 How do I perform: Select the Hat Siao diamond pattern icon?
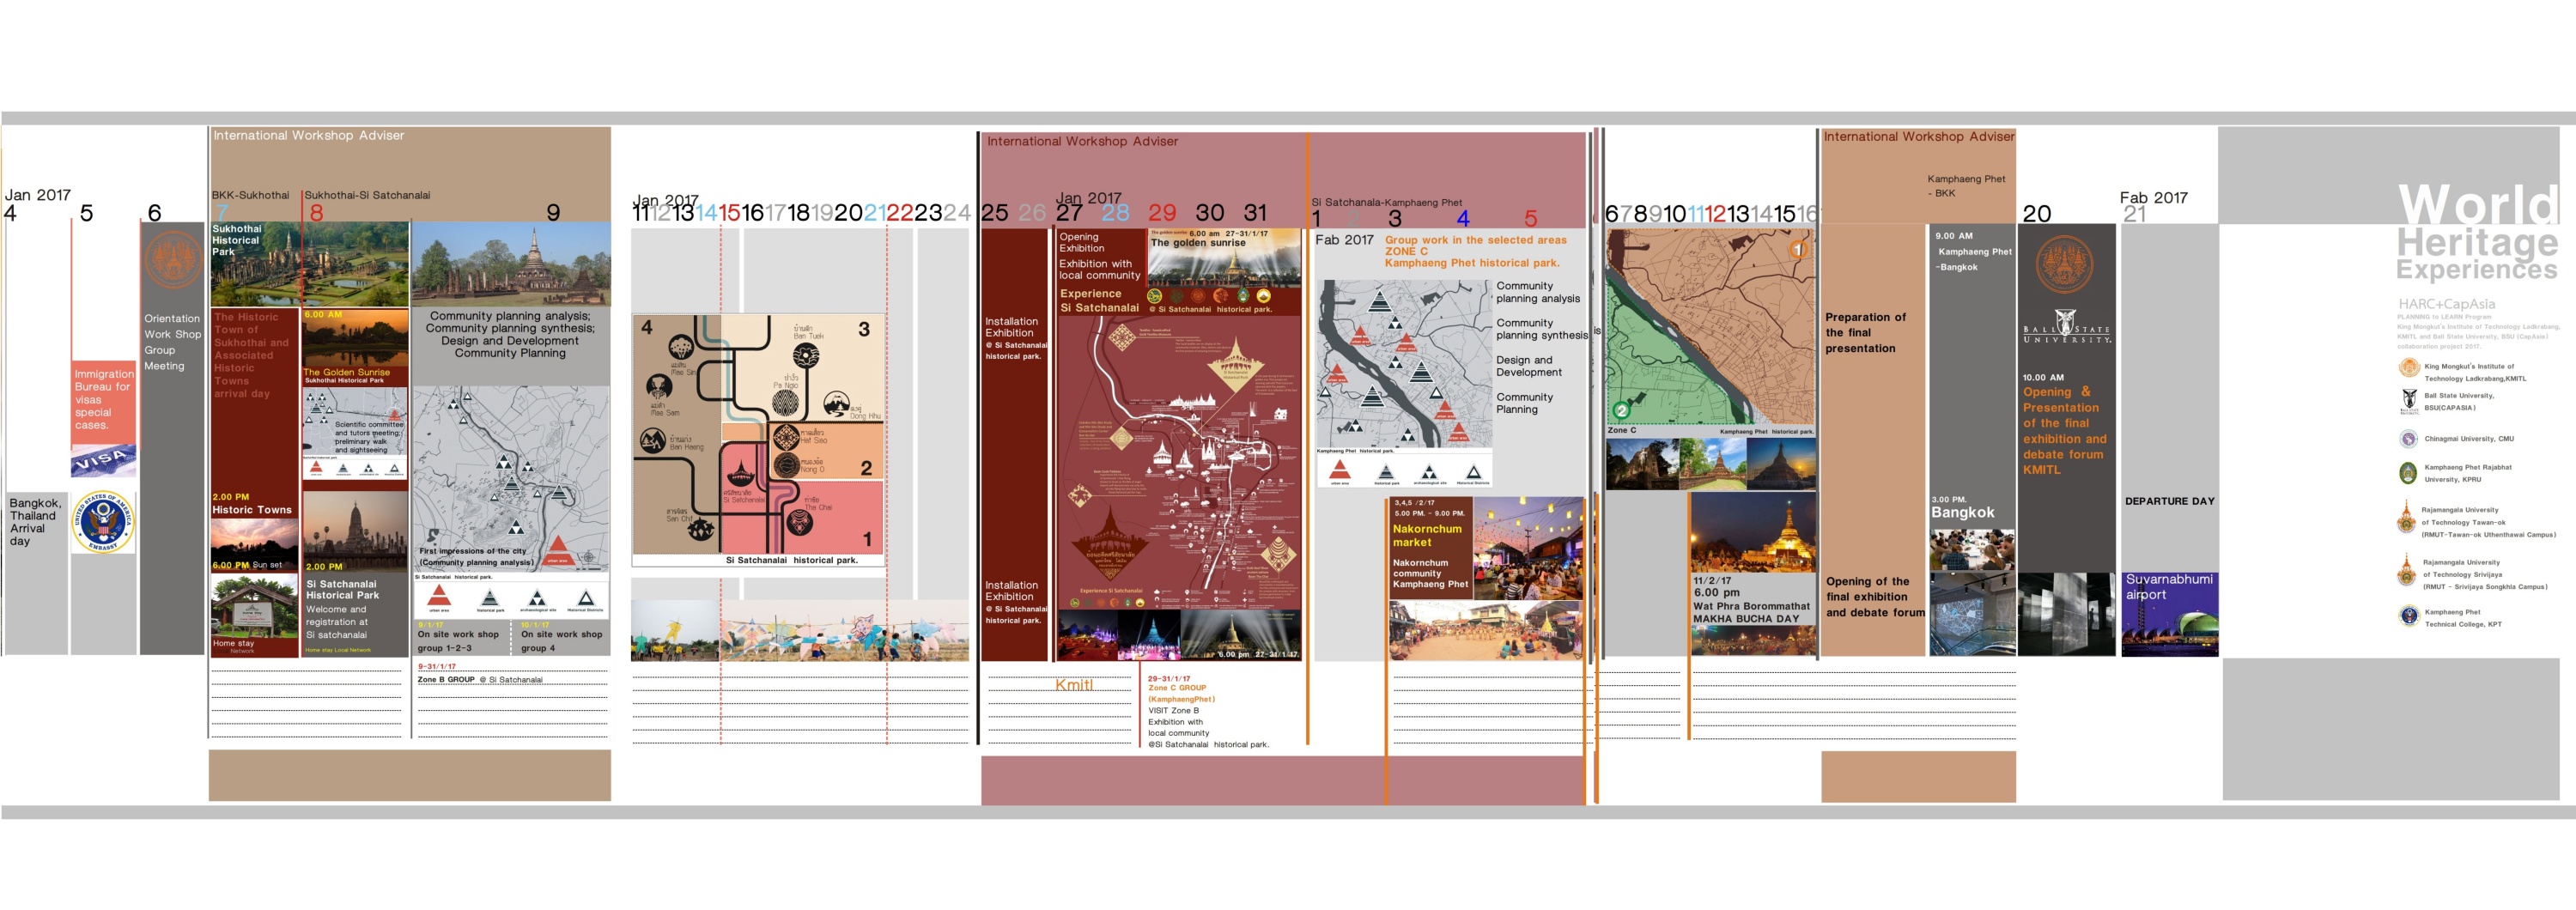tap(786, 437)
